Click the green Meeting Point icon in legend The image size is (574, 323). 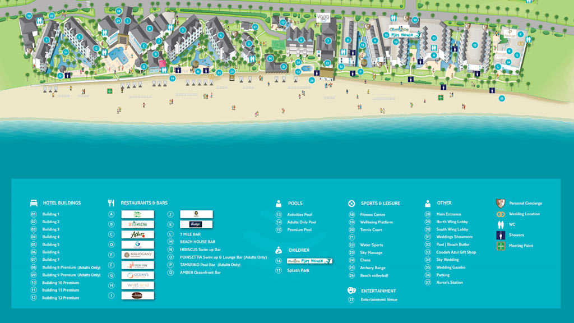click(501, 246)
